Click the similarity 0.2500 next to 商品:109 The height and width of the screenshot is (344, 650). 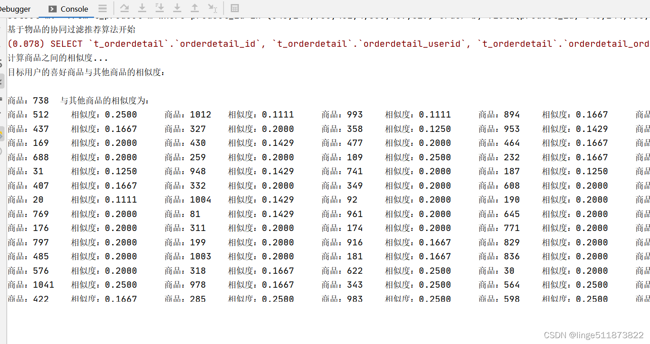pyautogui.click(x=435, y=157)
